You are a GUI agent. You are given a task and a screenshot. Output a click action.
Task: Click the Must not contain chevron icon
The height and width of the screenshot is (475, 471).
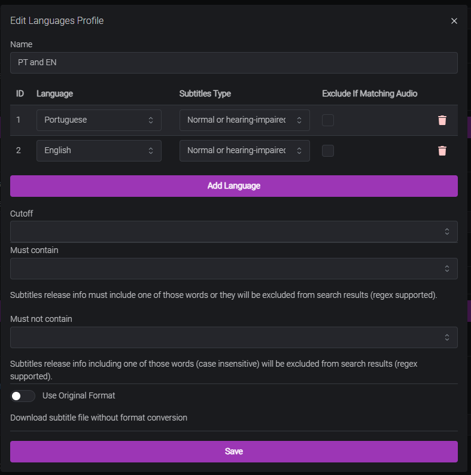click(x=447, y=337)
